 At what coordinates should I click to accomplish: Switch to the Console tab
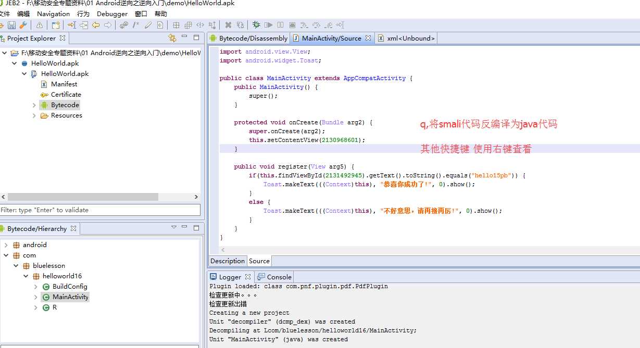274,277
